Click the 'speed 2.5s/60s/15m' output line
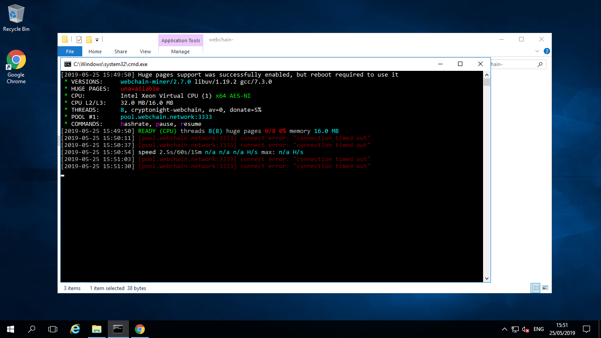 (182, 152)
